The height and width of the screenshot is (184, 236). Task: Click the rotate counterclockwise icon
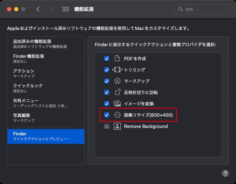point(118,92)
